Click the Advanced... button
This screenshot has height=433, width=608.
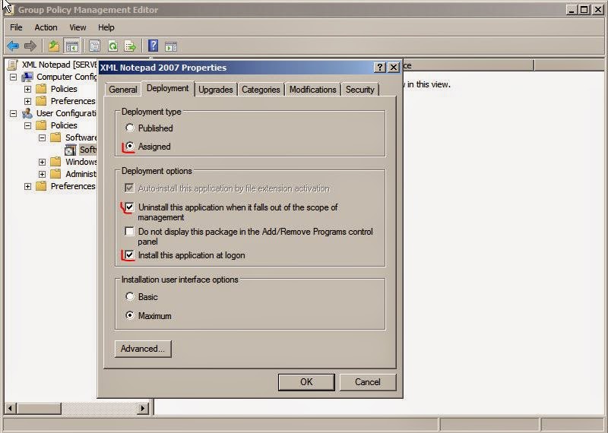coord(143,349)
